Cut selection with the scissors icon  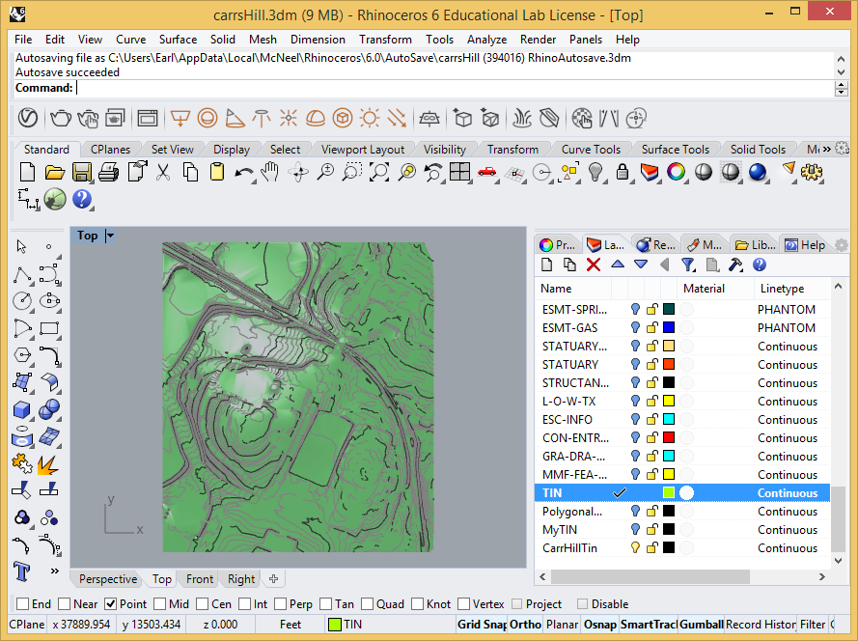[162, 173]
